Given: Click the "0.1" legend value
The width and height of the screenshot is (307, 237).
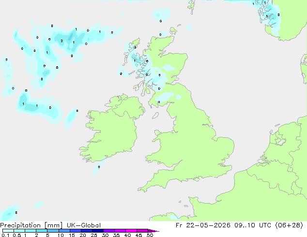Looking at the screenshot, I should tap(5, 235).
